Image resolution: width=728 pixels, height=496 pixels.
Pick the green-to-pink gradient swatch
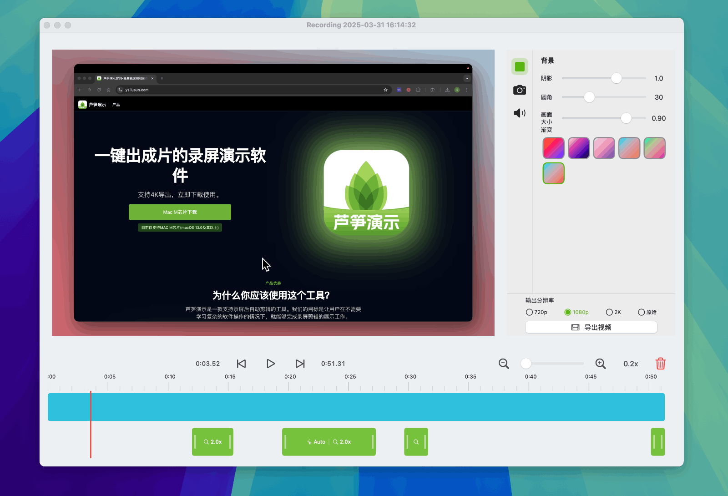click(x=655, y=148)
